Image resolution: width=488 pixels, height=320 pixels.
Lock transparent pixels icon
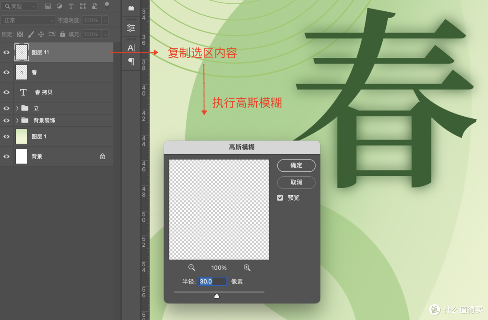click(x=20, y=34)
